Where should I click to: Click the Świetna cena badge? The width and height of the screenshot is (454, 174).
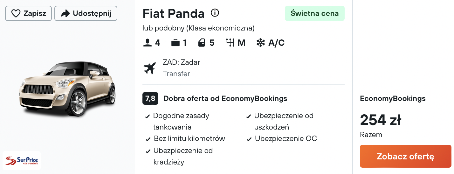[x=315, y=13]
